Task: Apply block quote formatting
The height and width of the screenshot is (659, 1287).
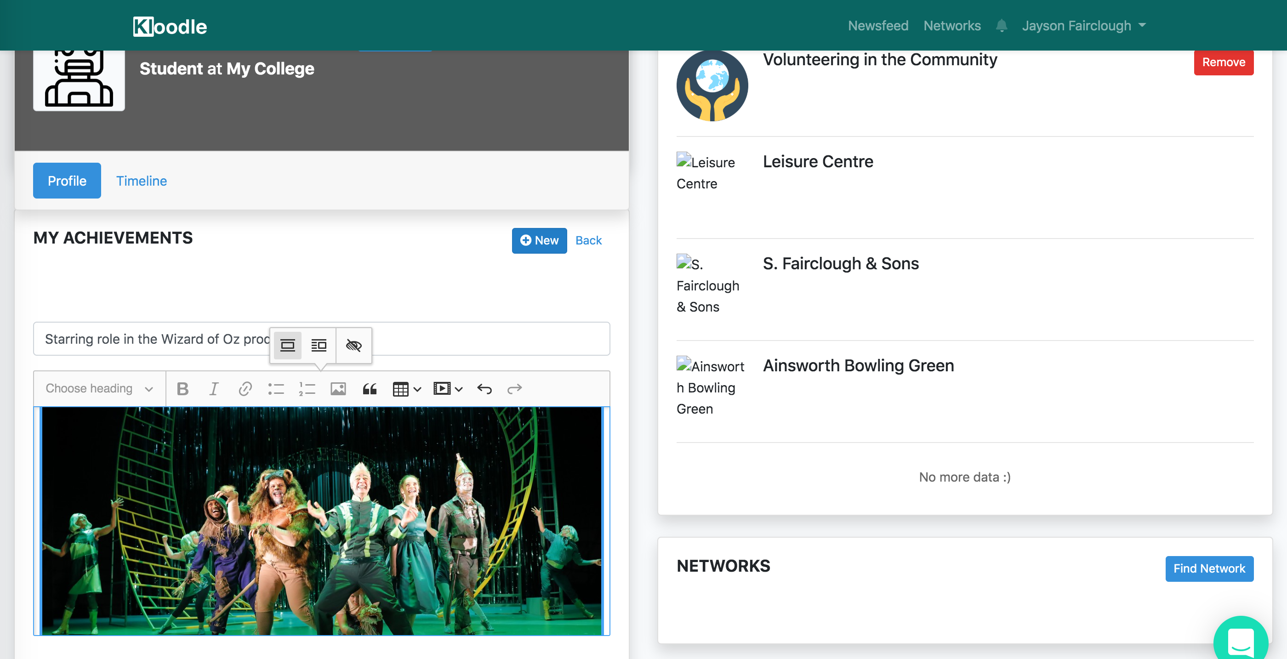Action: 370,389
